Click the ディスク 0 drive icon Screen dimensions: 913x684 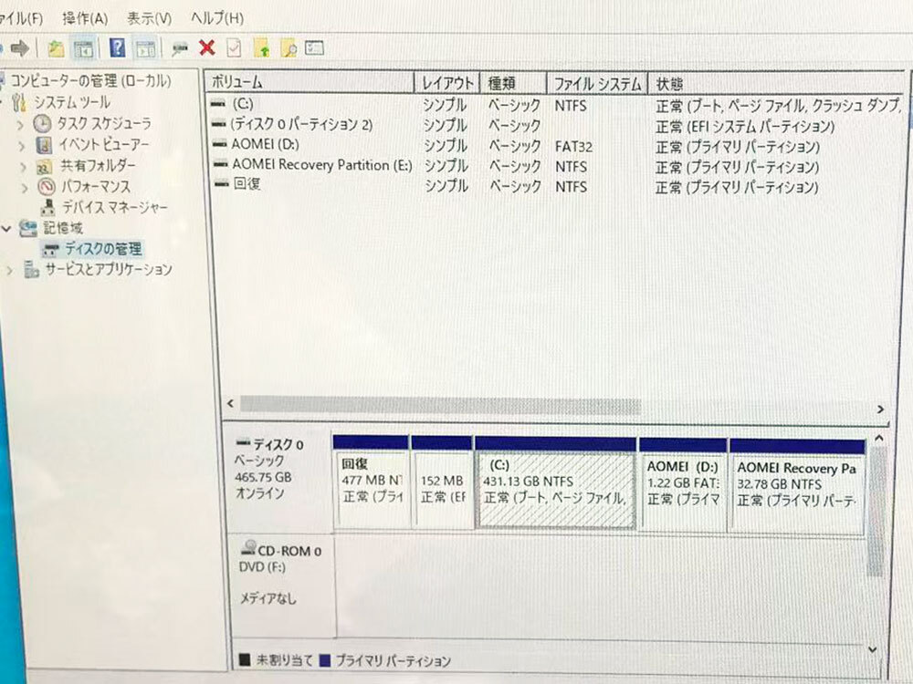(x=243, y=443)
